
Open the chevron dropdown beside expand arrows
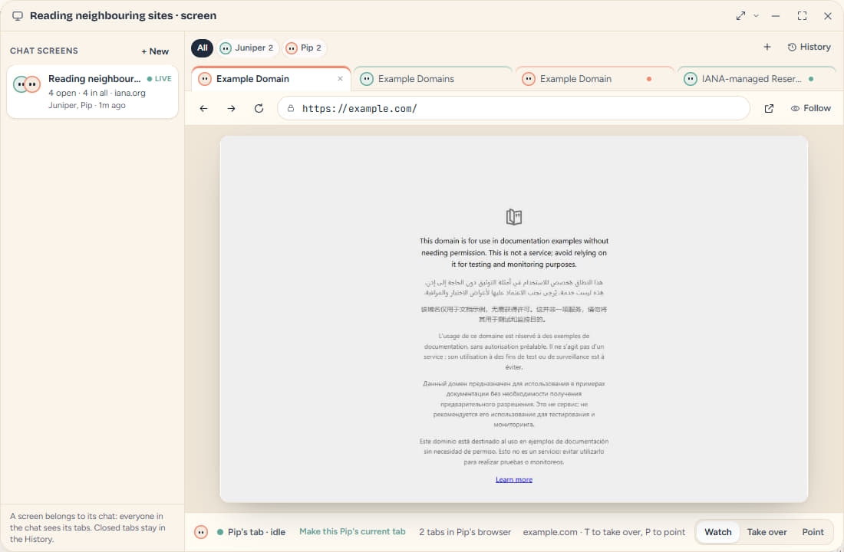click(x=756, y=15)
